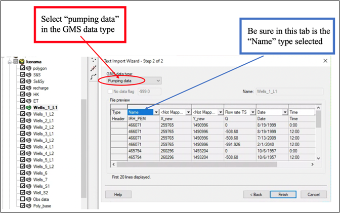Go back with the < Back button

pyautogui.click(x=257, y=195)
